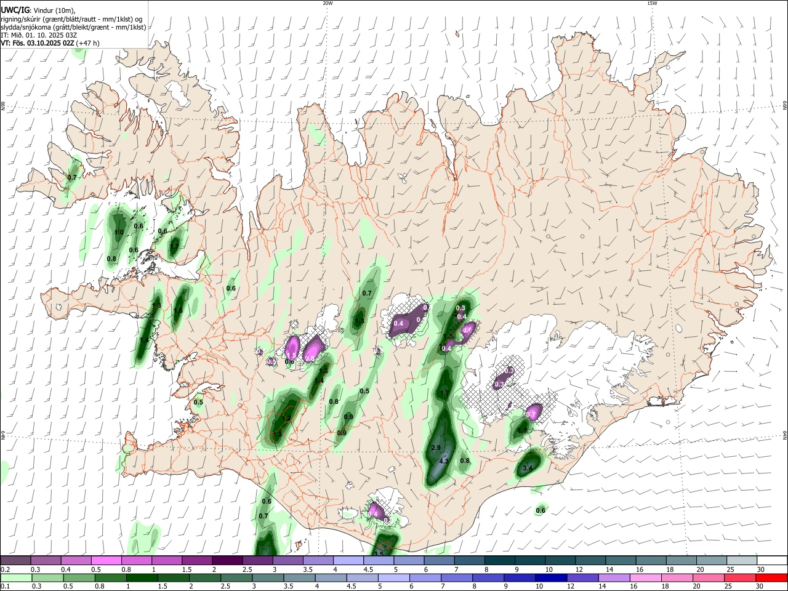Image resolution: width=788 pixels, height=591 pixels.
Task: Select the violet lower-legend swatch between 14 and 16
Action: coord(614,577)
